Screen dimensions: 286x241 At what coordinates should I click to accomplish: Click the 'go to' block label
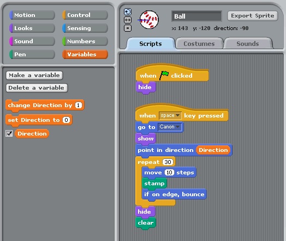tap(146, 127)
